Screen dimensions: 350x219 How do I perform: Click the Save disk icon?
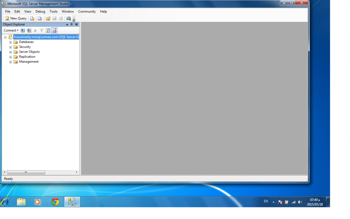[x=54, y=18]
